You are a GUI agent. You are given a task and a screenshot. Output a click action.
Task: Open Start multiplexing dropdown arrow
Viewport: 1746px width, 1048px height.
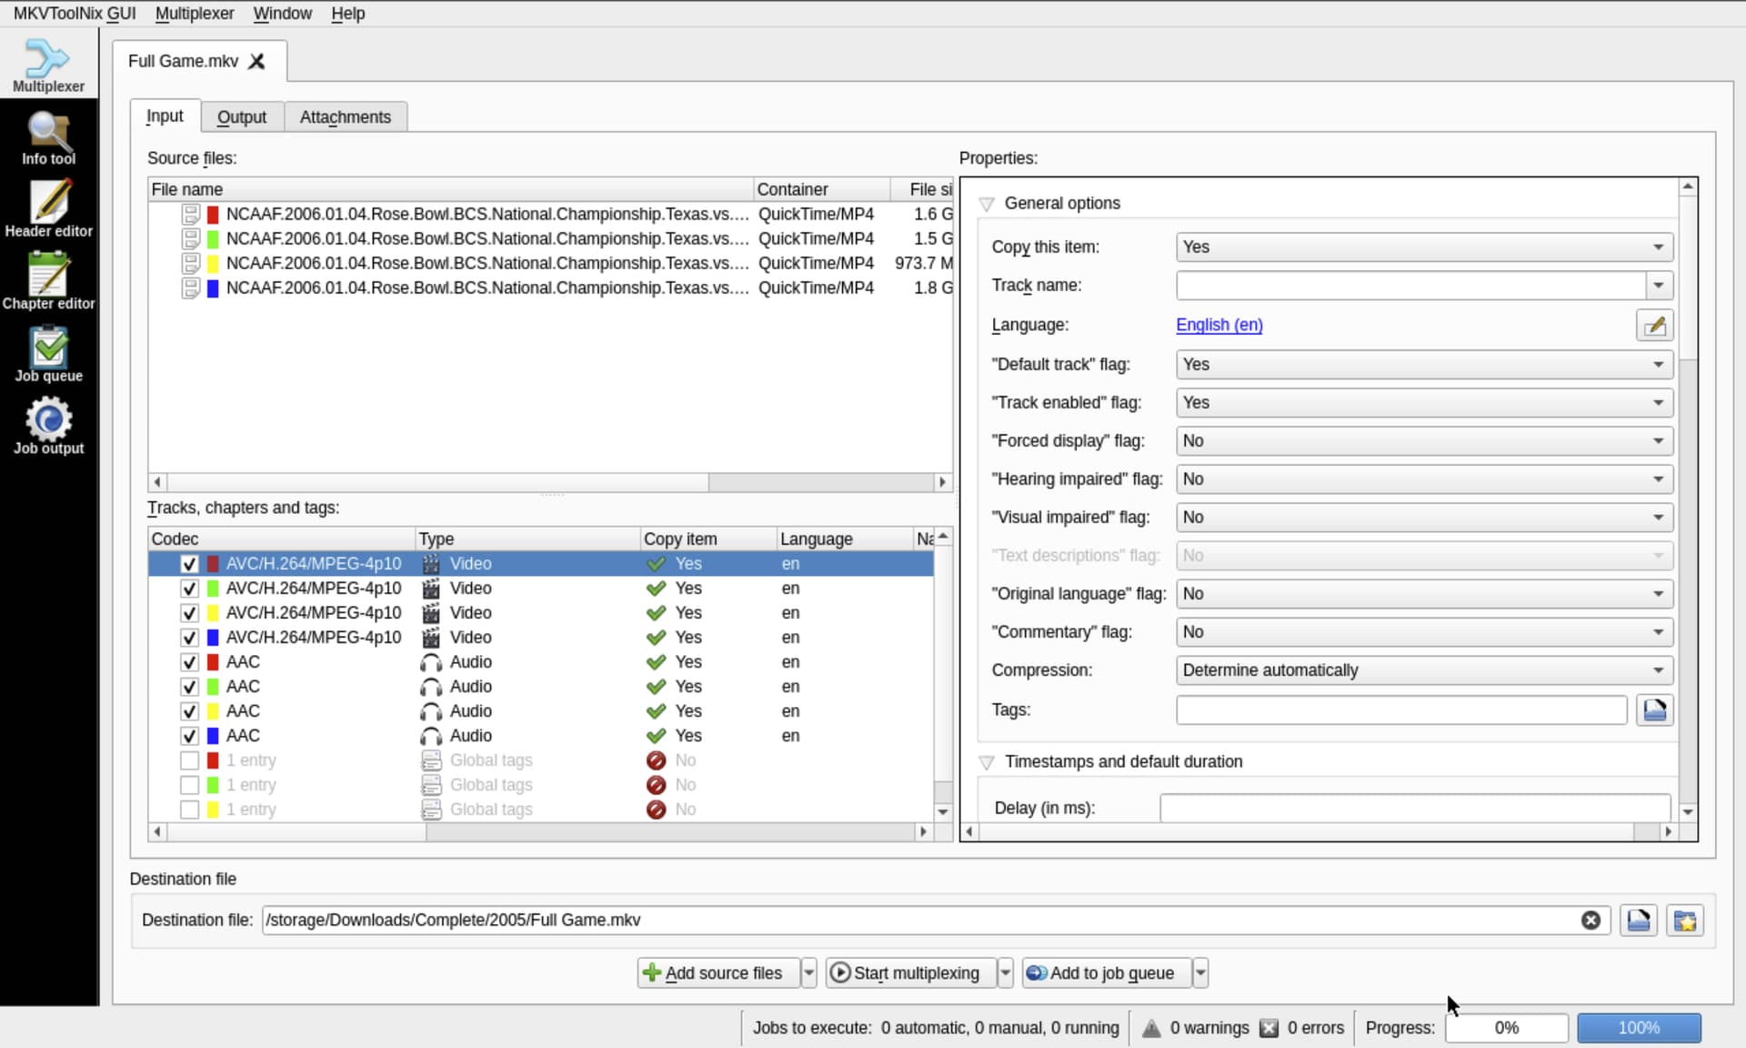[x=1005, y=973]
